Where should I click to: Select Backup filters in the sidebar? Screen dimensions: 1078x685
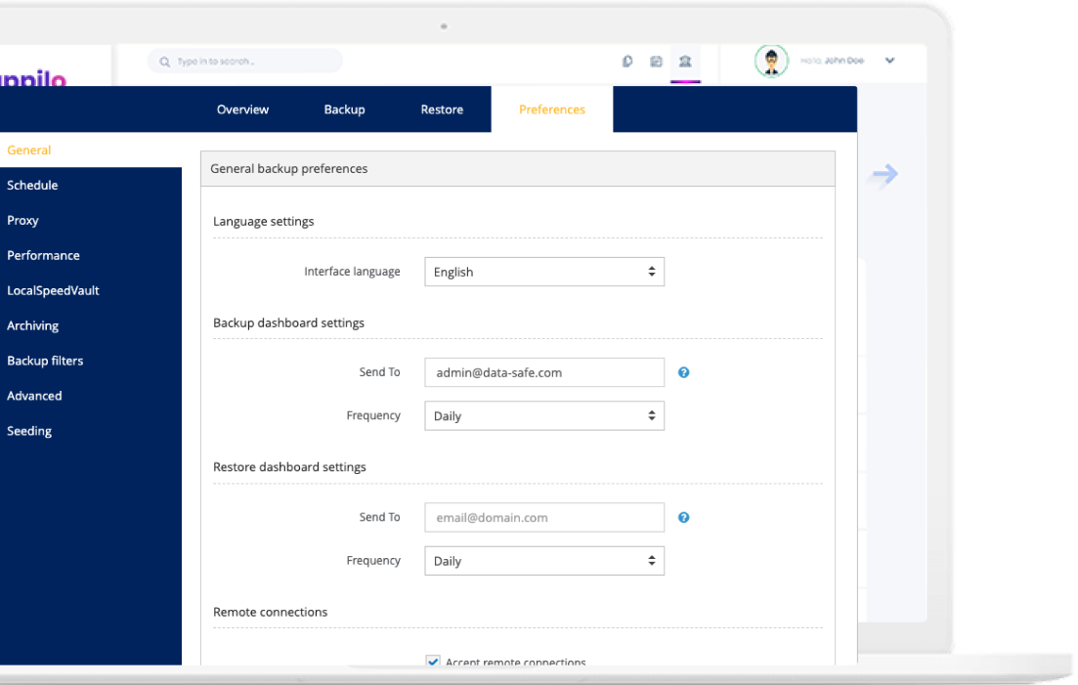pos(45,361)
